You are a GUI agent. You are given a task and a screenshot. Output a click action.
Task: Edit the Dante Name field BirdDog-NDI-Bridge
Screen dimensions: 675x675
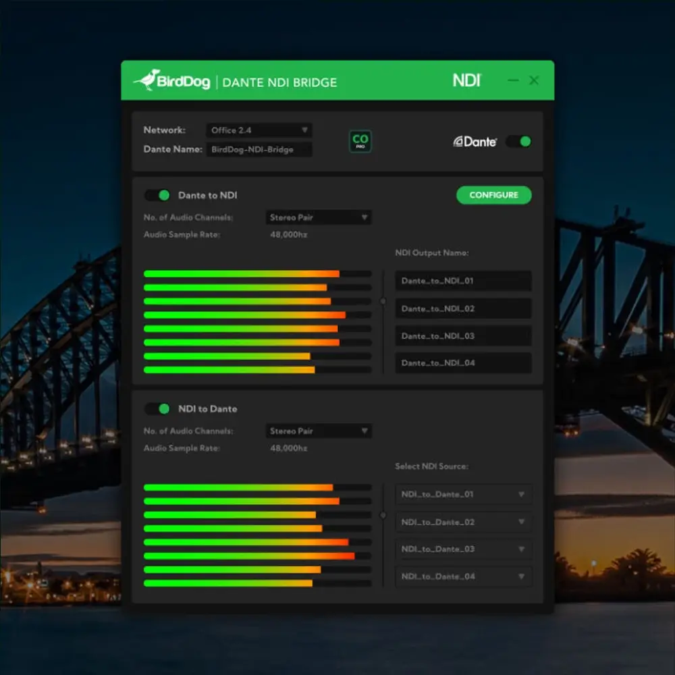(259, 149)
